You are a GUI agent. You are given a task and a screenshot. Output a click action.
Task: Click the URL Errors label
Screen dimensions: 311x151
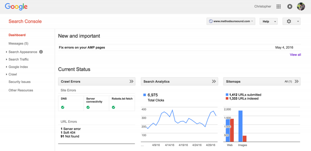[69, 121]
